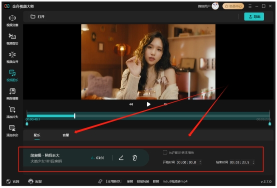Select the 段奥娟 - 陪我长大 music track

tap(86, 158)
